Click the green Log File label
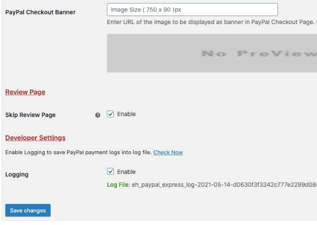The width and height of the screenshot is (317, 225). tap(118, 185)
